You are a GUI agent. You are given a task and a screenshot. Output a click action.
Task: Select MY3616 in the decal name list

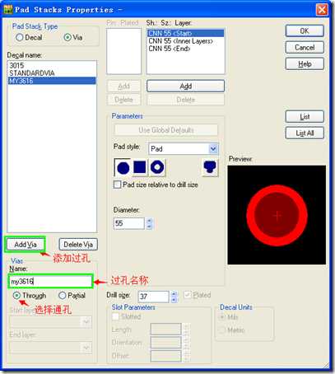click(52, 81)
